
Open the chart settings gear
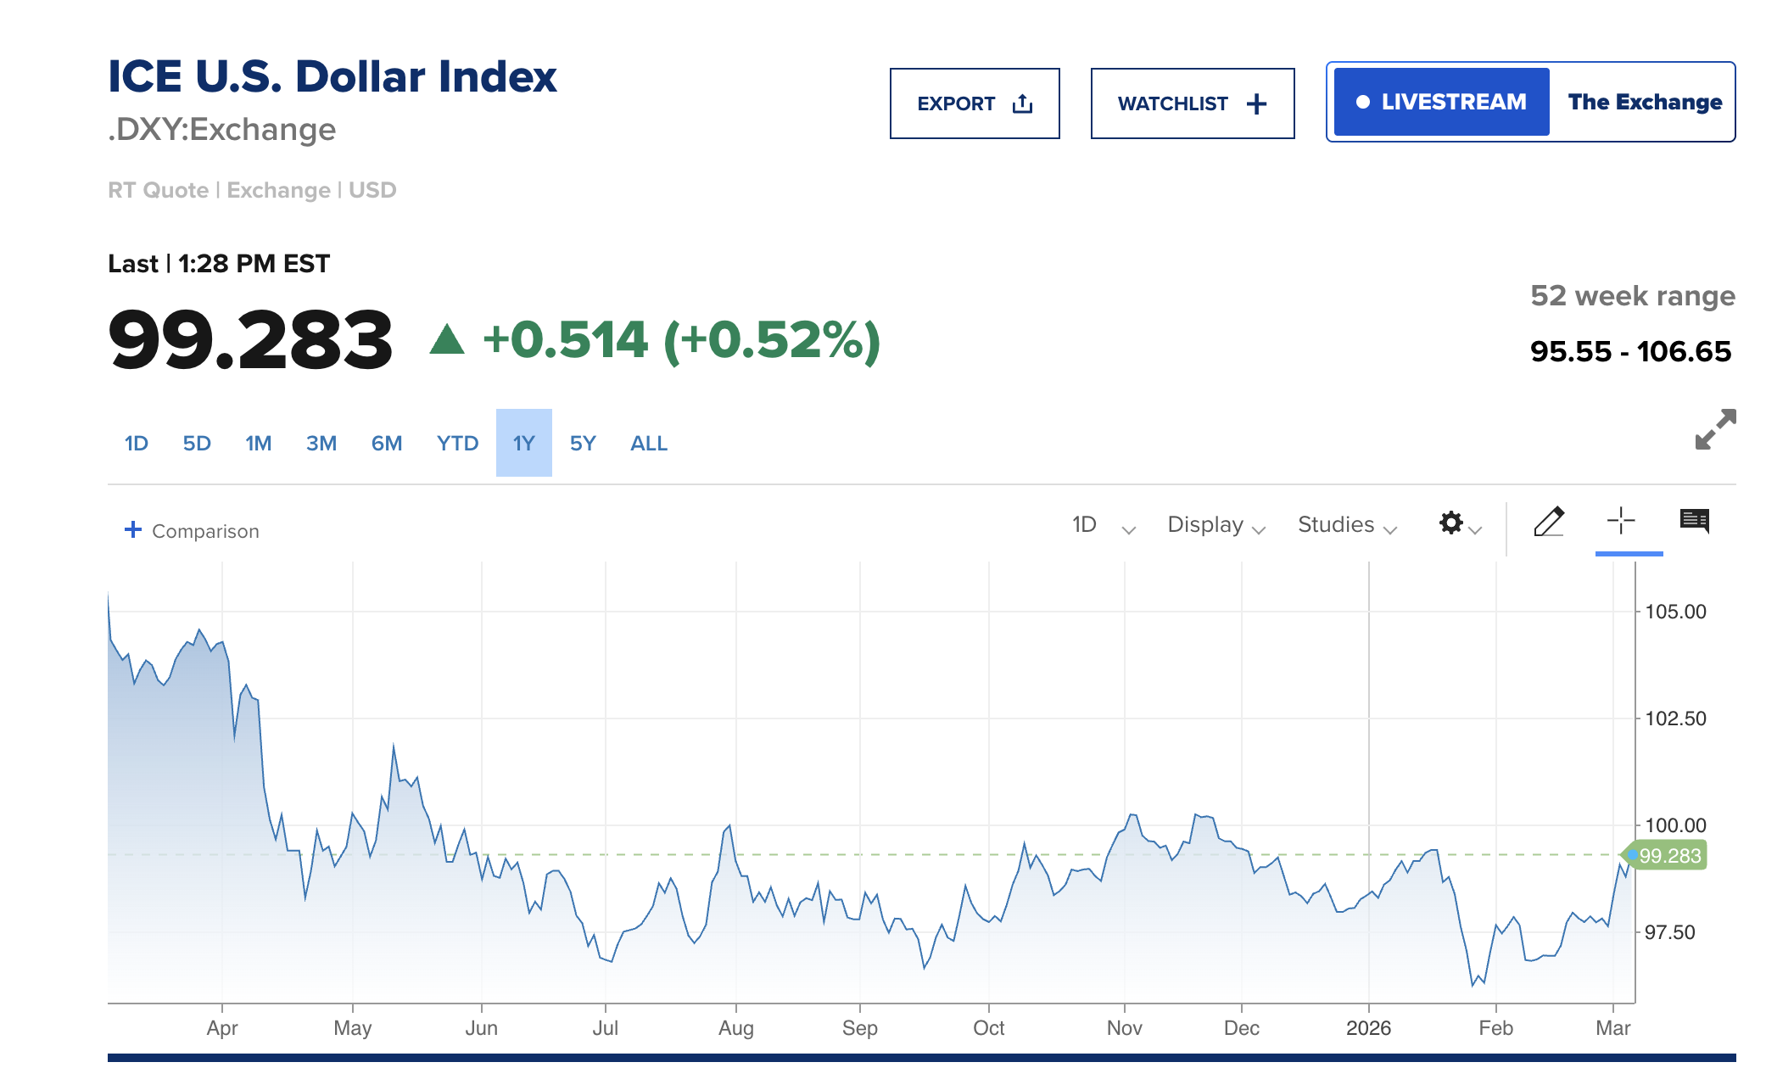1451,524
